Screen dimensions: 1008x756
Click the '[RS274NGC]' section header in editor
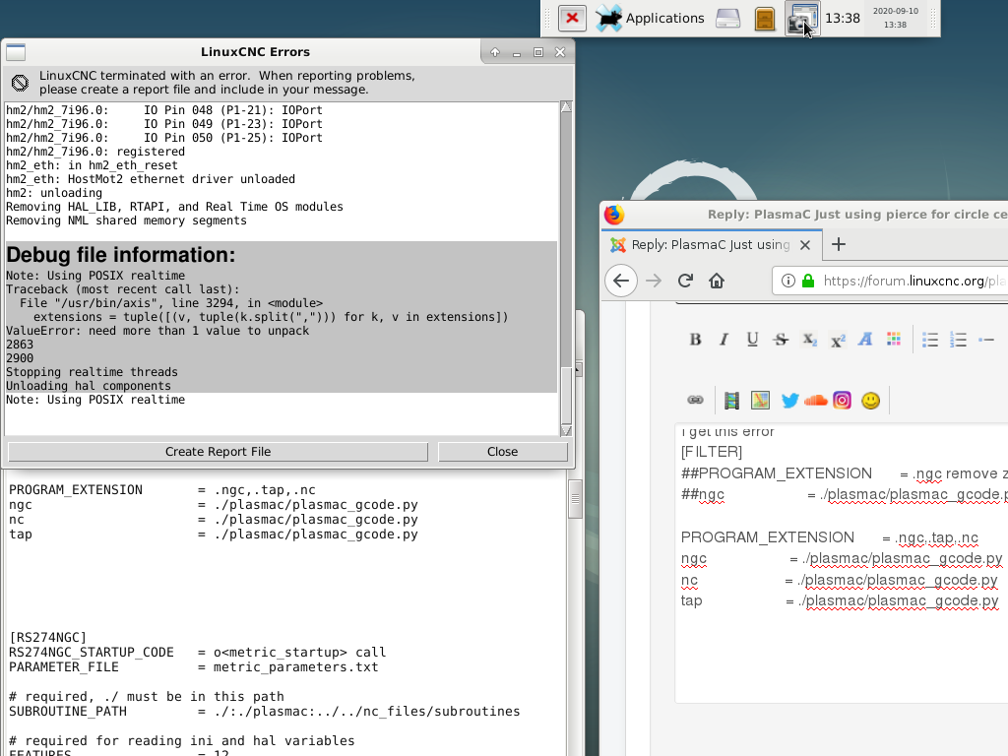pos(47,638)
